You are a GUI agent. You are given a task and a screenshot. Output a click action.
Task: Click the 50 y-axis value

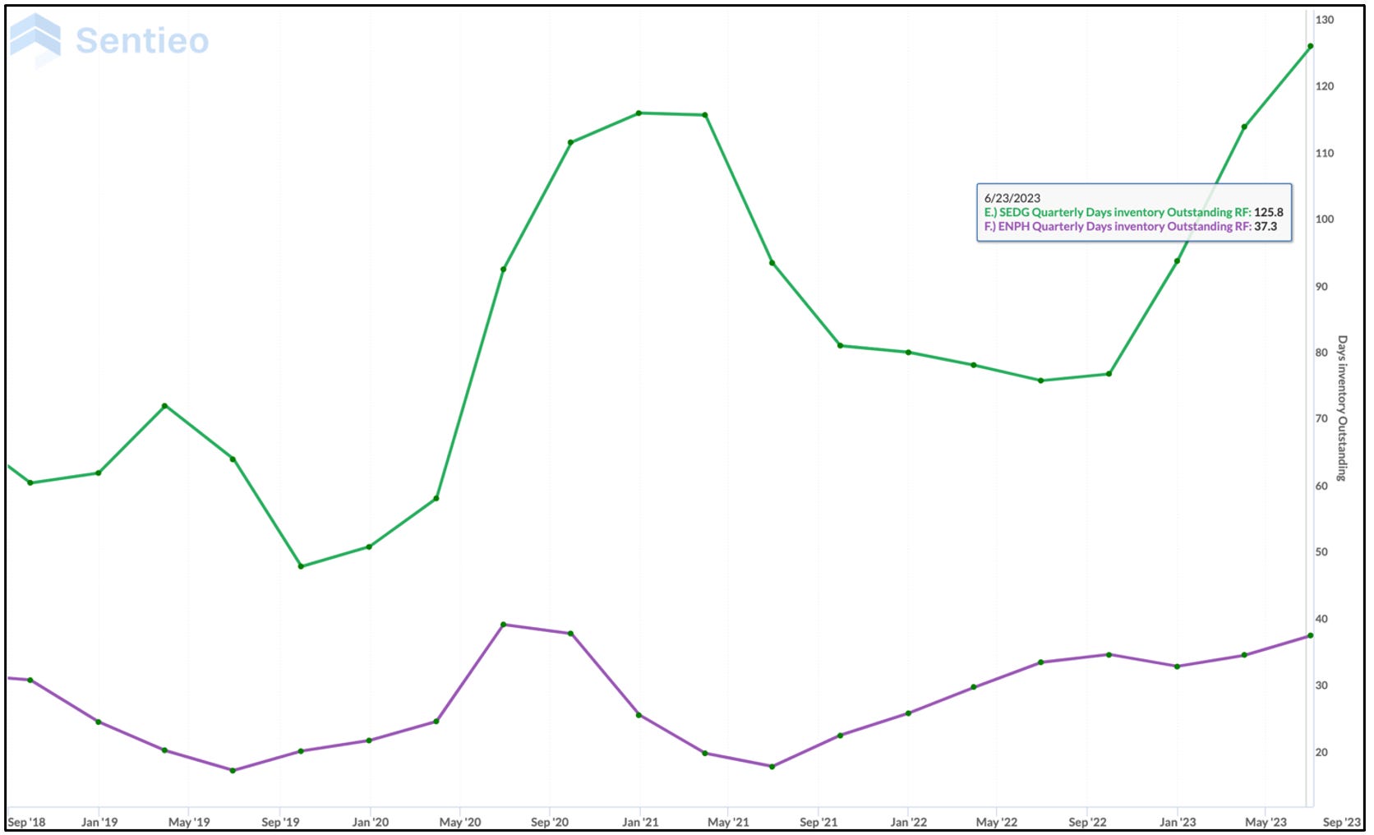(x=1321, y=552)
